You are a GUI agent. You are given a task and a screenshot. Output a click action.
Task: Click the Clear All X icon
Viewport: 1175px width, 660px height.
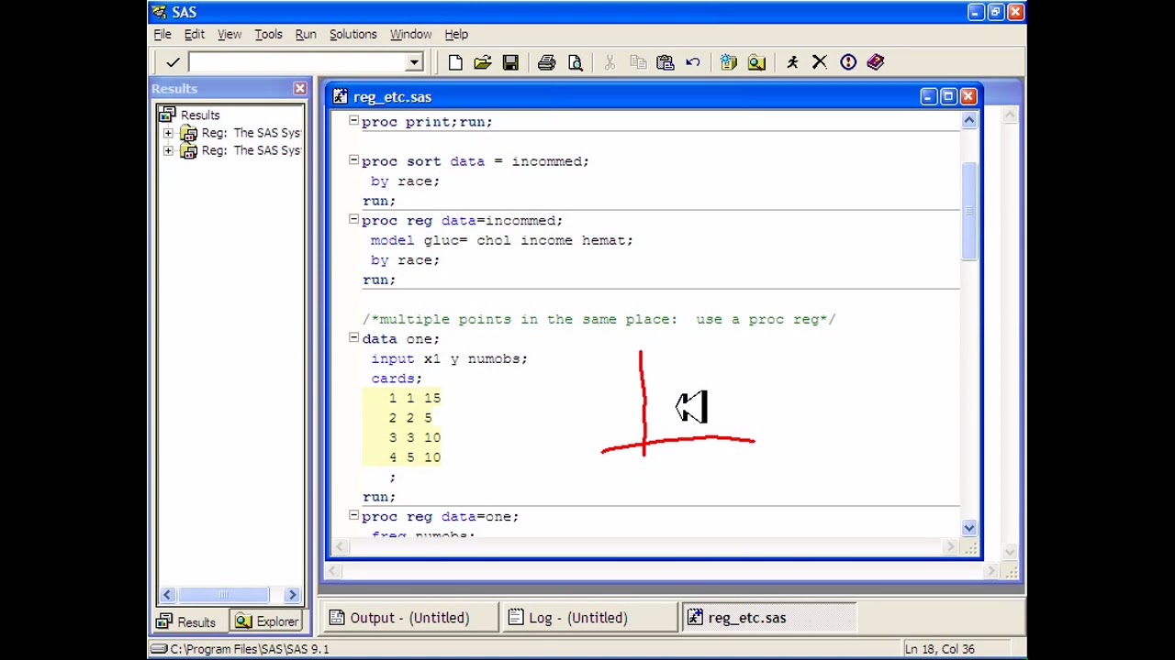click(x=820, y=62)
